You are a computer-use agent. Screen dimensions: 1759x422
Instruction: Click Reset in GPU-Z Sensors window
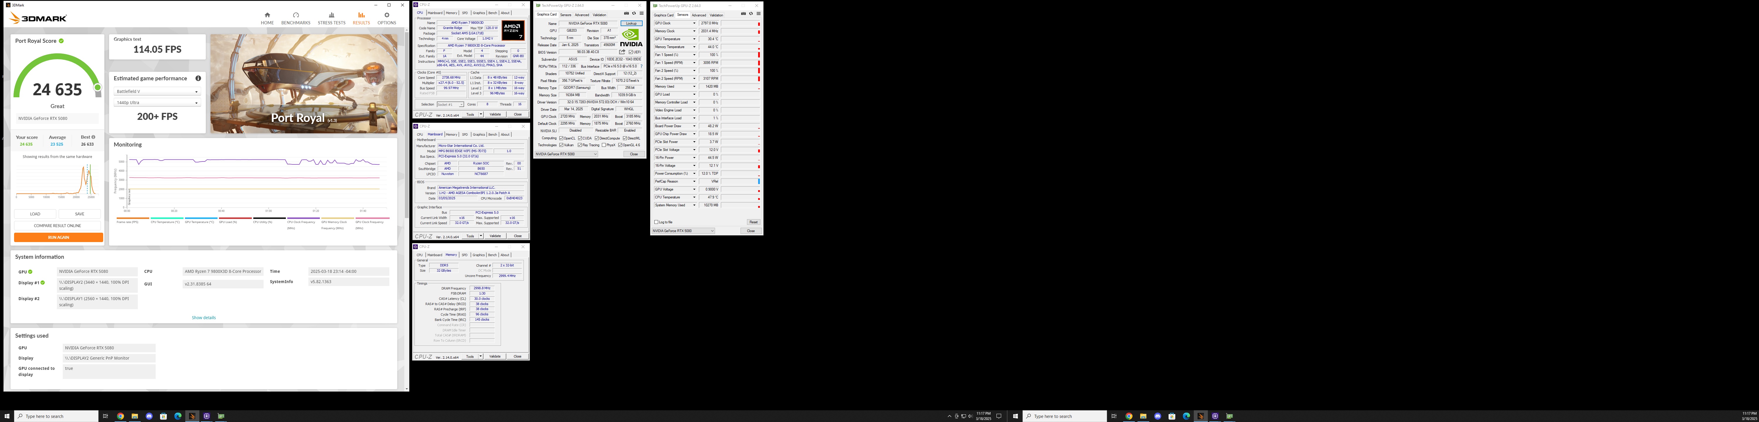click(753, 222)
